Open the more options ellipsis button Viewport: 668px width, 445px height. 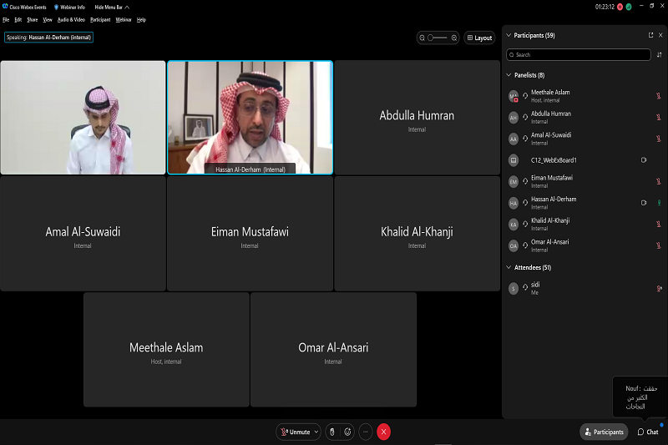pos(366,432)
